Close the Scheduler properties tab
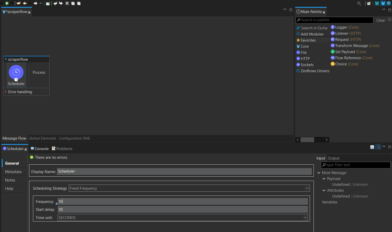This screenshot has width=392, height=232. click(x=26, y=149)
